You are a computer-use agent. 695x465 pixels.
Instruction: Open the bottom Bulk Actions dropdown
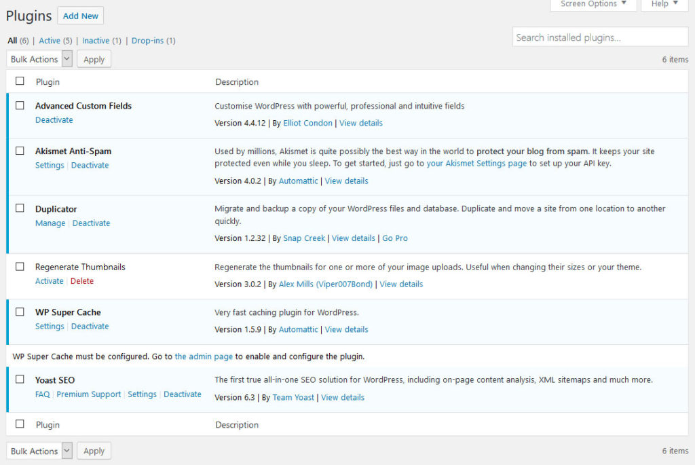[39, 450]
